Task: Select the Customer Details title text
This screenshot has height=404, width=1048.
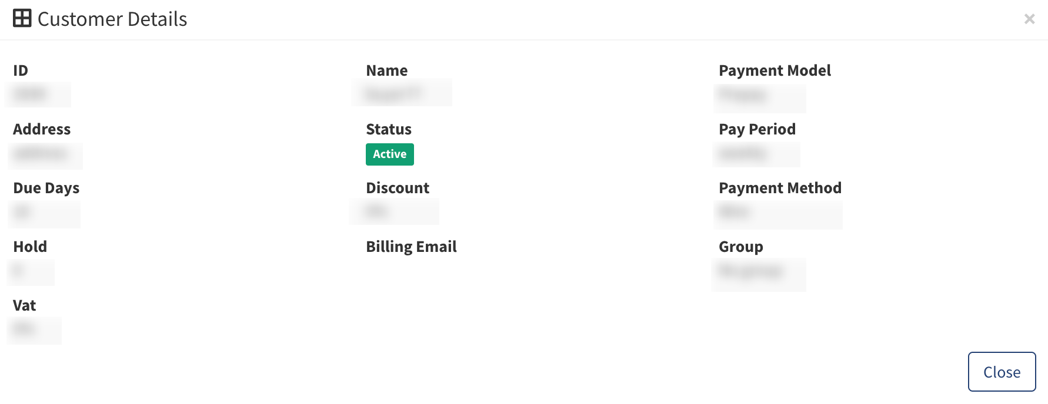Action: (x=112, y=19)
